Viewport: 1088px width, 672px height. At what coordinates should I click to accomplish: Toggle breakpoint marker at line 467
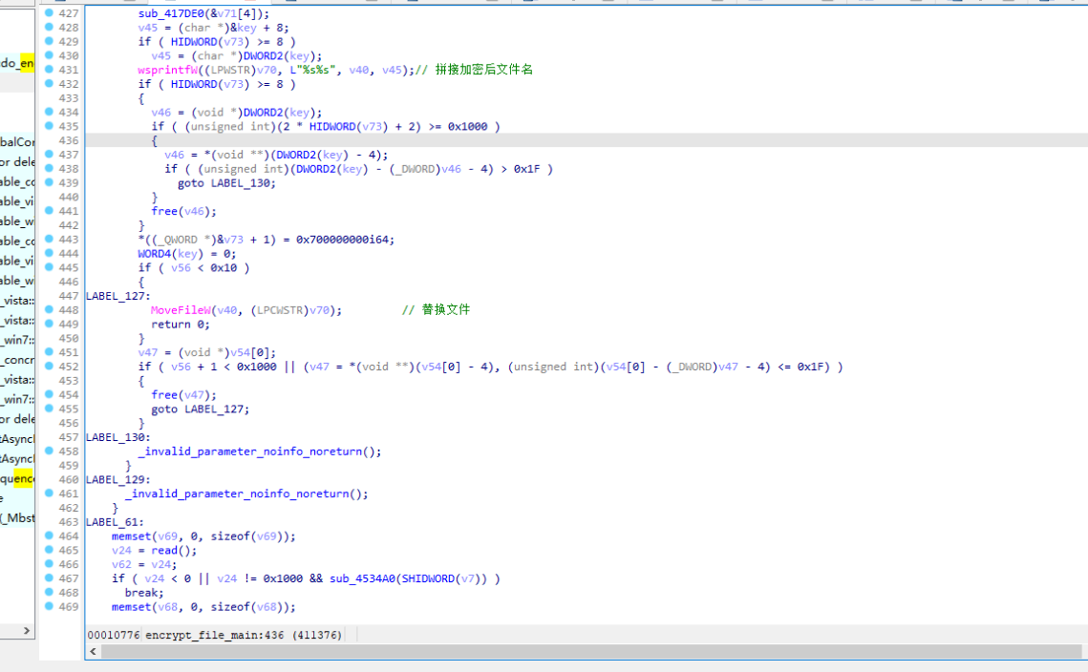point(49,578)
